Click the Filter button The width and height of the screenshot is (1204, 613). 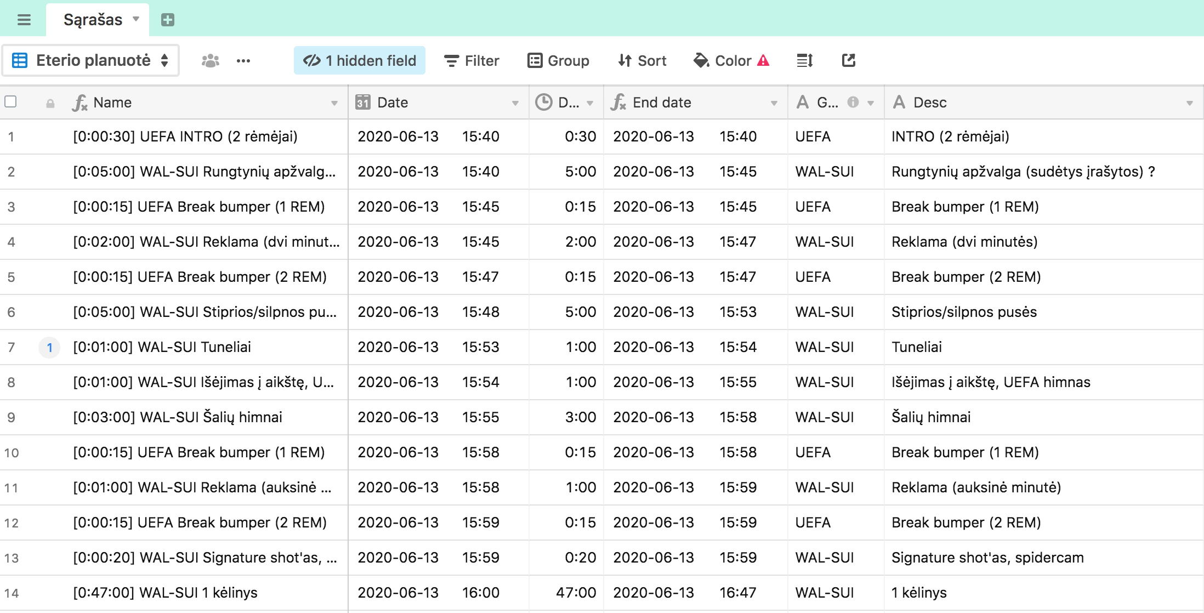[x=472, y=61]
